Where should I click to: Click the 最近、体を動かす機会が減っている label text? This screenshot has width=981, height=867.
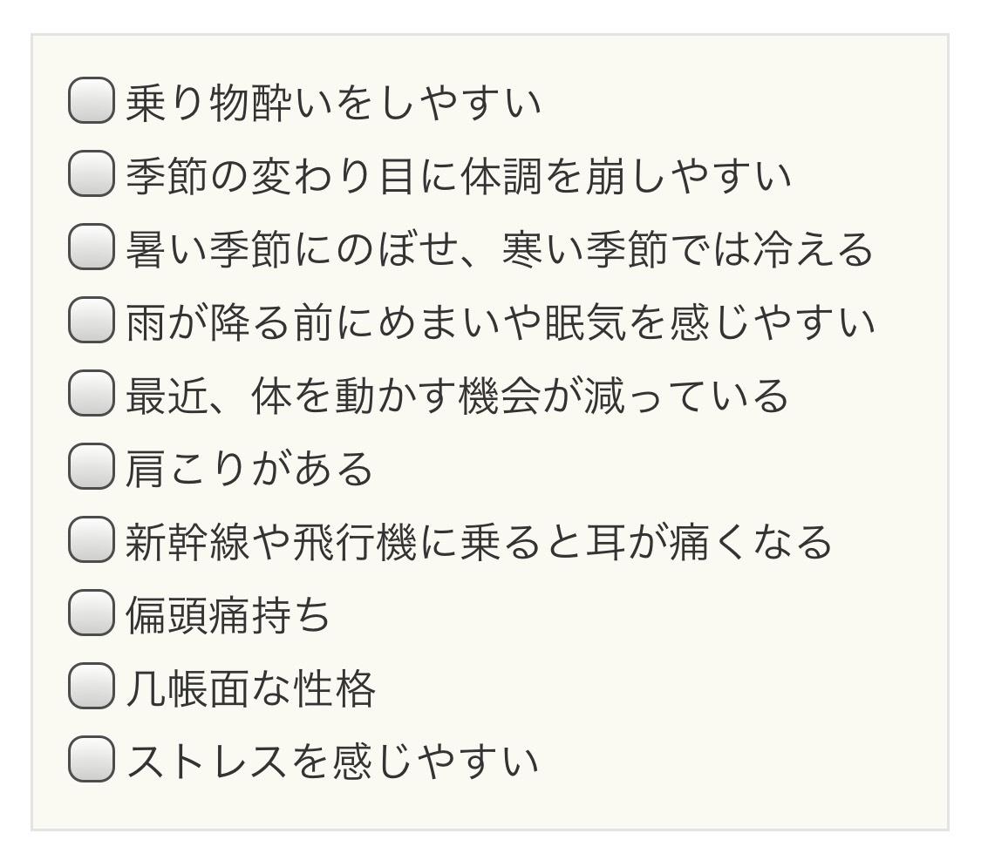(457, 396)
